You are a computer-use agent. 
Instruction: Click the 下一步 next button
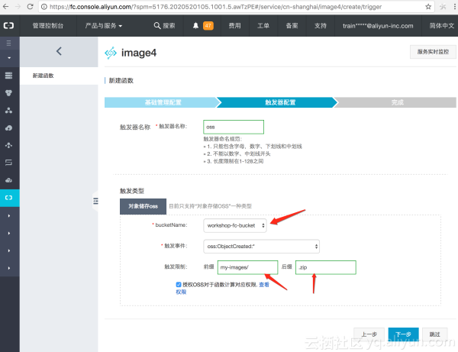click(x=403, y=334)
